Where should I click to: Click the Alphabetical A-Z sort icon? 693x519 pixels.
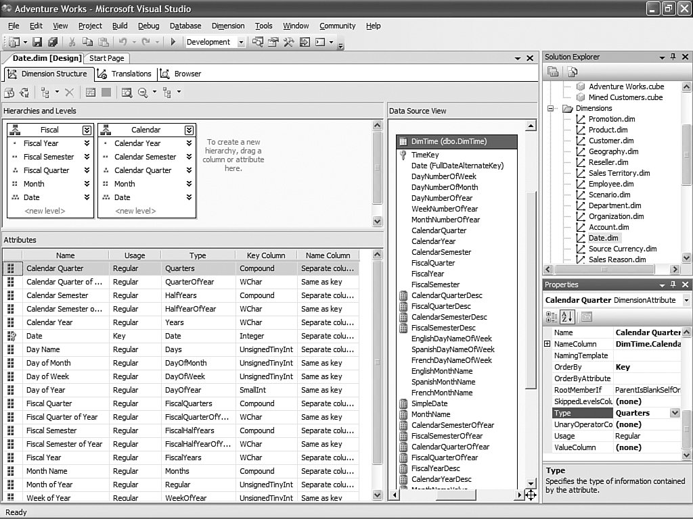(566, 316)
